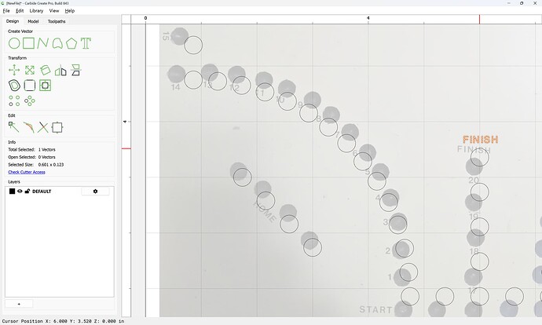Switch to the Design tab
The width and height of the screenshot is (542, 325).
(x=13, y=21)
